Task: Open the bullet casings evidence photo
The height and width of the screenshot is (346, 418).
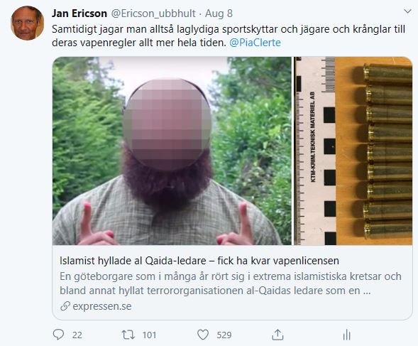Action: pyautogui.click(x=353, y=151)
